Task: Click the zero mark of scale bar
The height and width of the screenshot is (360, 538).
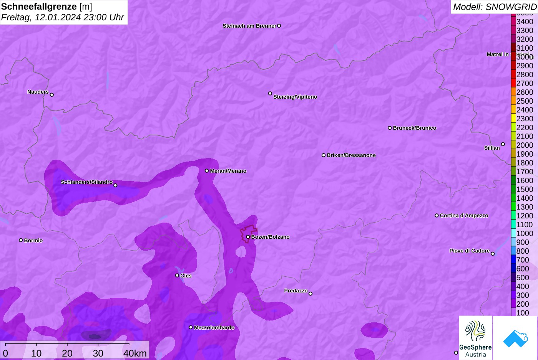Action: (x=5, y=353)
